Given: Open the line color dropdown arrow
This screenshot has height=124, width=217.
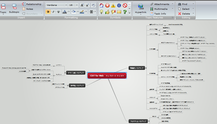Looking at the screenshot, I should click(x=86, y=12).
